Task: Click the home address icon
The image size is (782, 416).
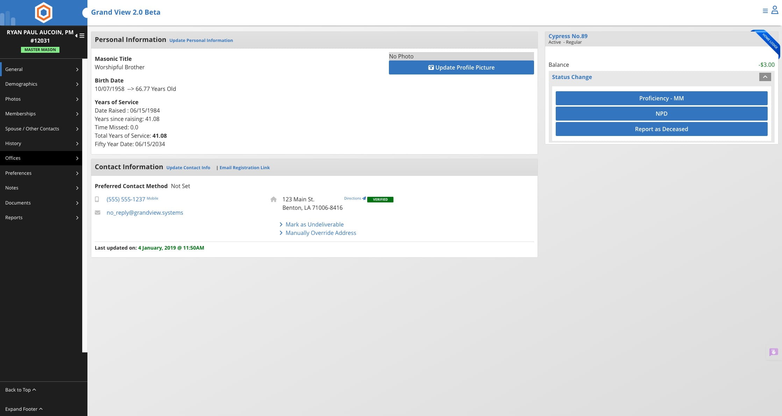Action: click(x=273, y=199)
